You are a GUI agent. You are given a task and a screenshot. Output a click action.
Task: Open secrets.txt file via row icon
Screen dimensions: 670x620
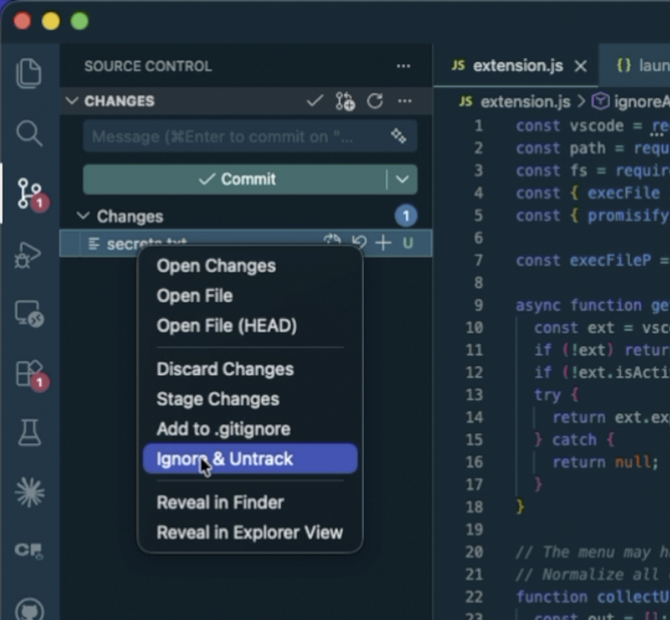(332, 240)
